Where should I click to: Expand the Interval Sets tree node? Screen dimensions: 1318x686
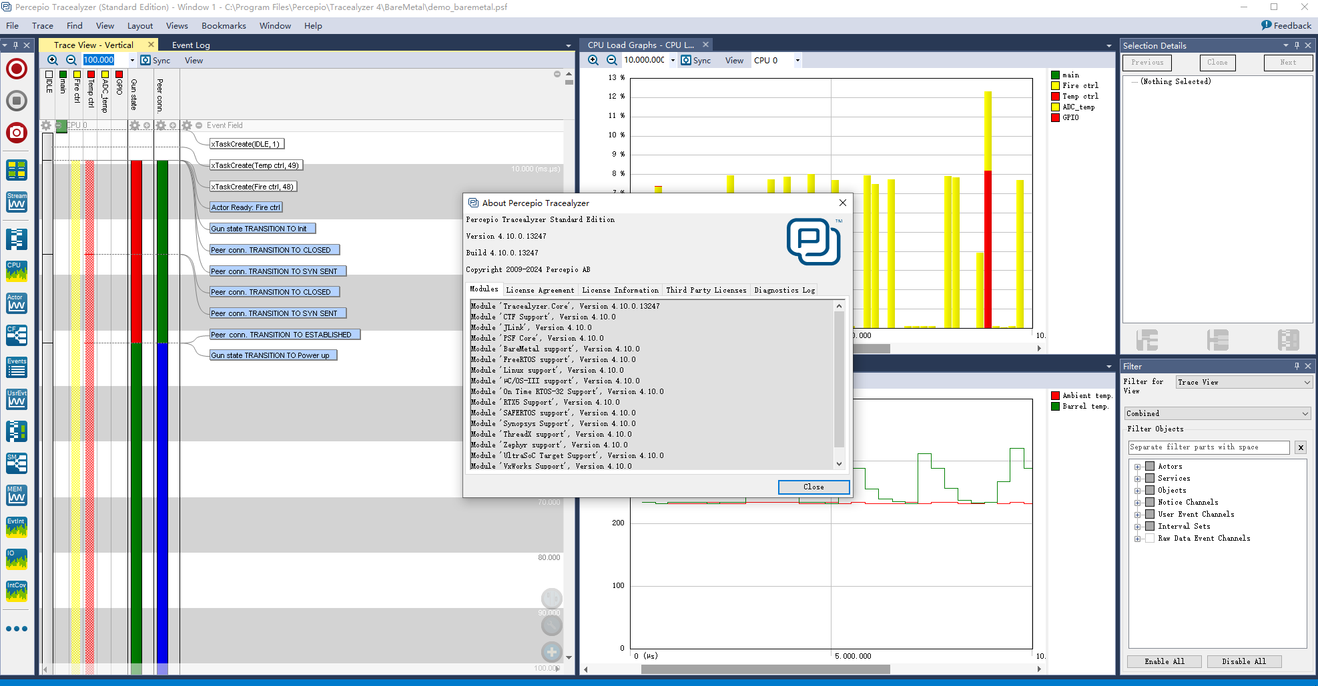click(x=1137, y=527)
